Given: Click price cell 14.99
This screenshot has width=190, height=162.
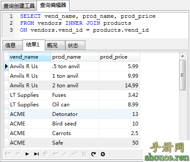Looking at the screenshot, I should [x=119, y=86].
